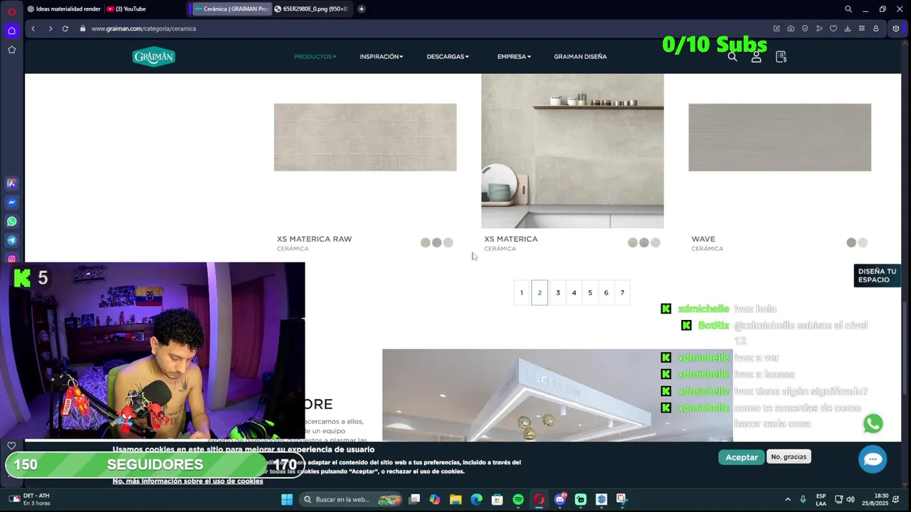Open Instagram in the Opera sidebar
911x512 pixels.
click(11, 259)
